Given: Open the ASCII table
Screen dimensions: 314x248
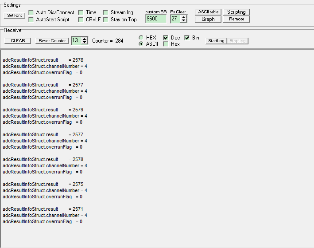Looking at the screenshot, I should (208, 12).
